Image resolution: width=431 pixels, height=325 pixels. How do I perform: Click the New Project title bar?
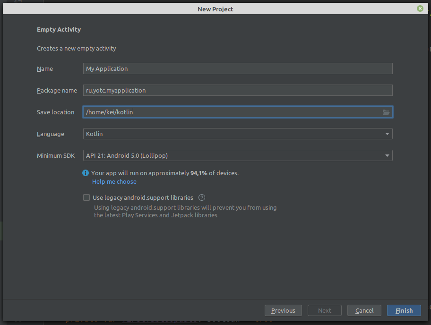[x=215, y=9]
